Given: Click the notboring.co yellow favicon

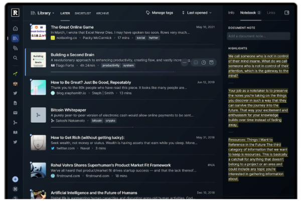Looking at the screenshot, I should [x=53, y=38].
